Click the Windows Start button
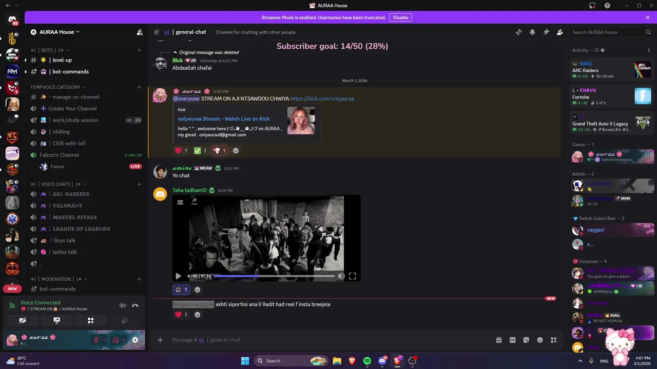This screenshot has width=657, height=369. click(245, 361)
